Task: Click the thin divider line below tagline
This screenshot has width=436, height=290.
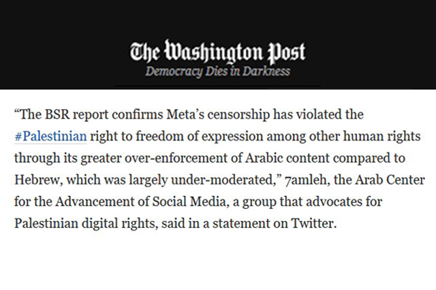Action: tap(218, 86)
